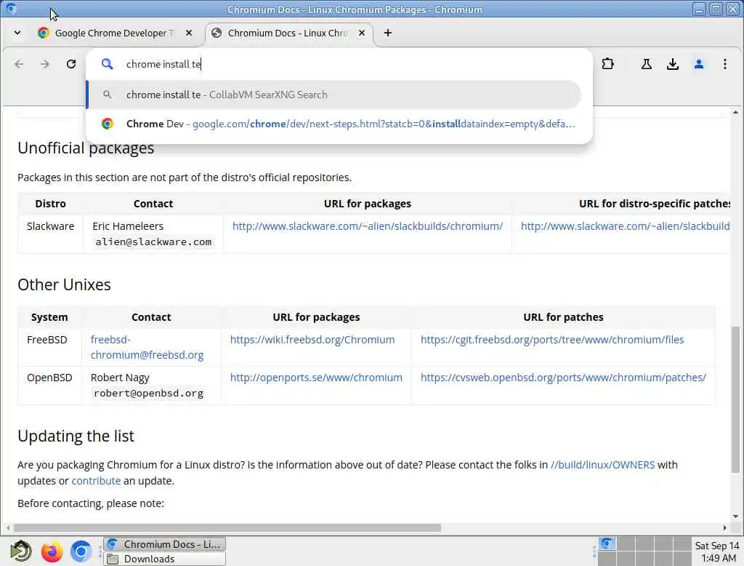Click the omnibox magnifier icon
The height and width of the screenshot is (566, 744).
[x=108, y=64]
